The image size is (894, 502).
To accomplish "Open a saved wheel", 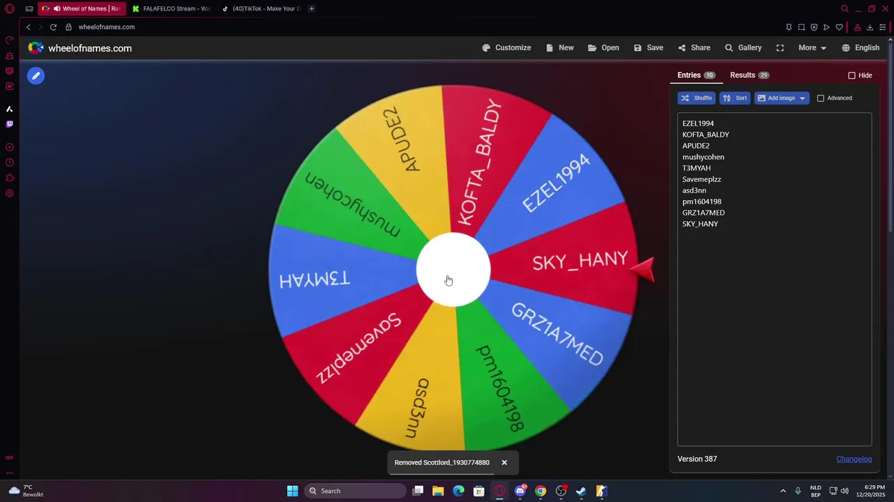I will [x=603, y=47].
